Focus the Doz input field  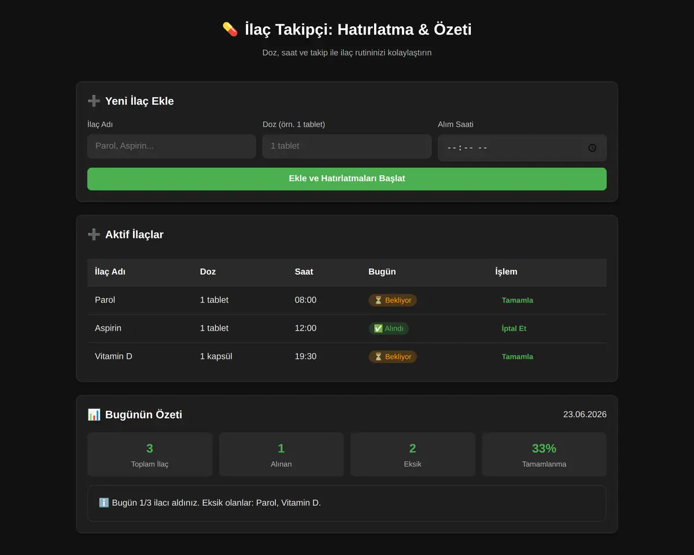347,146
